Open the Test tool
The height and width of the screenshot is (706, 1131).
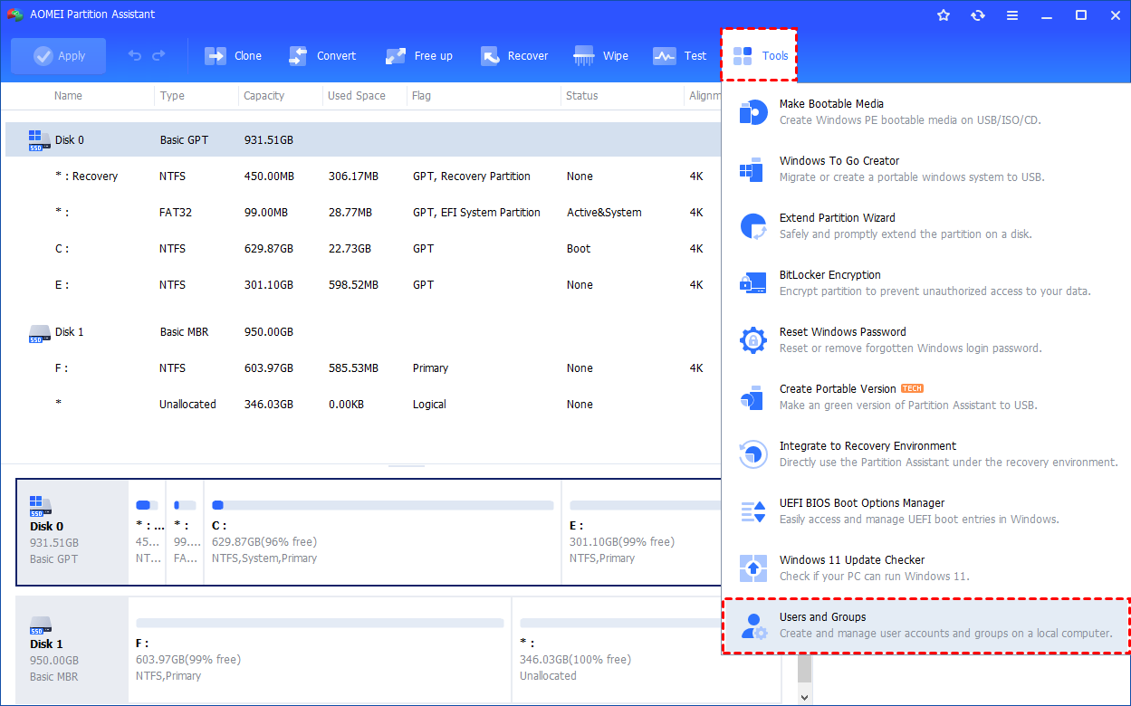(679, 55)
